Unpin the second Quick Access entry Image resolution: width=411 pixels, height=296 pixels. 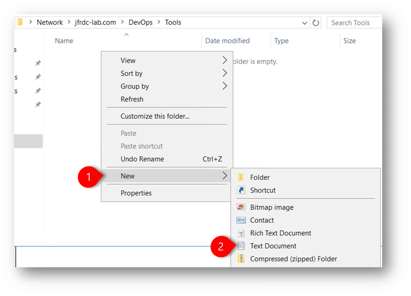point(38,77)
